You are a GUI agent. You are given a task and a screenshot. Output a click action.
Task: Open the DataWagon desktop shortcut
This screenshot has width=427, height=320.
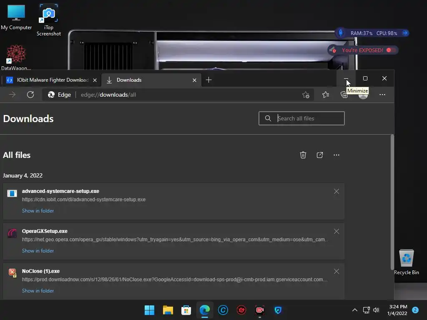coord(16,57)
